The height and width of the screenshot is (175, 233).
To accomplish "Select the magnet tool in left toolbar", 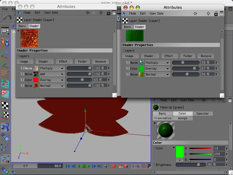I will [x=5, y=42].
